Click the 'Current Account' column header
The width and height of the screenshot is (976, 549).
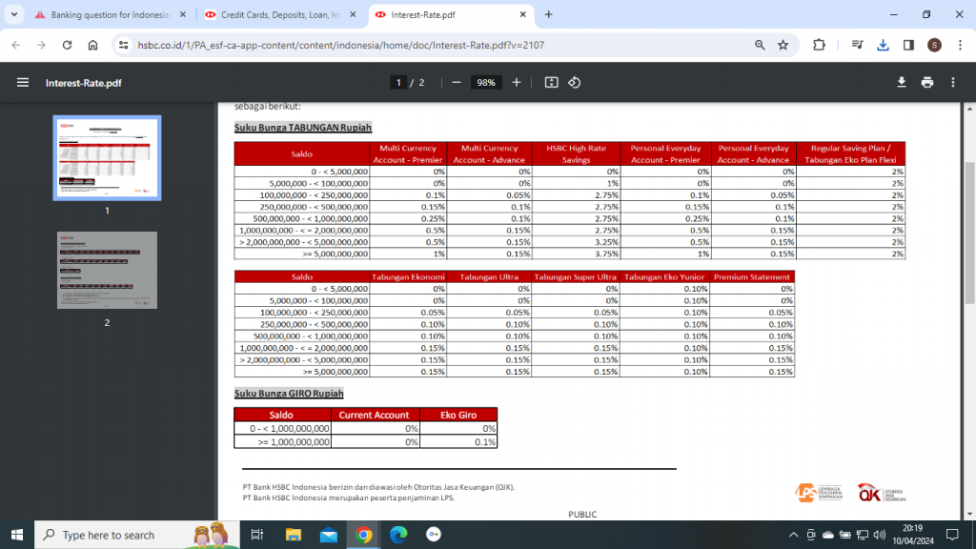point(374,415)
